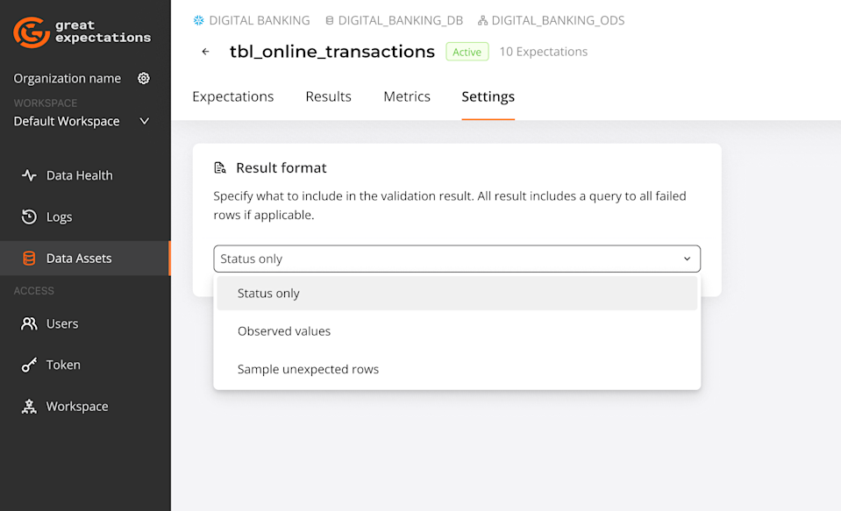Open the Results tab
841x511 pixels.
tap(328, 96)
